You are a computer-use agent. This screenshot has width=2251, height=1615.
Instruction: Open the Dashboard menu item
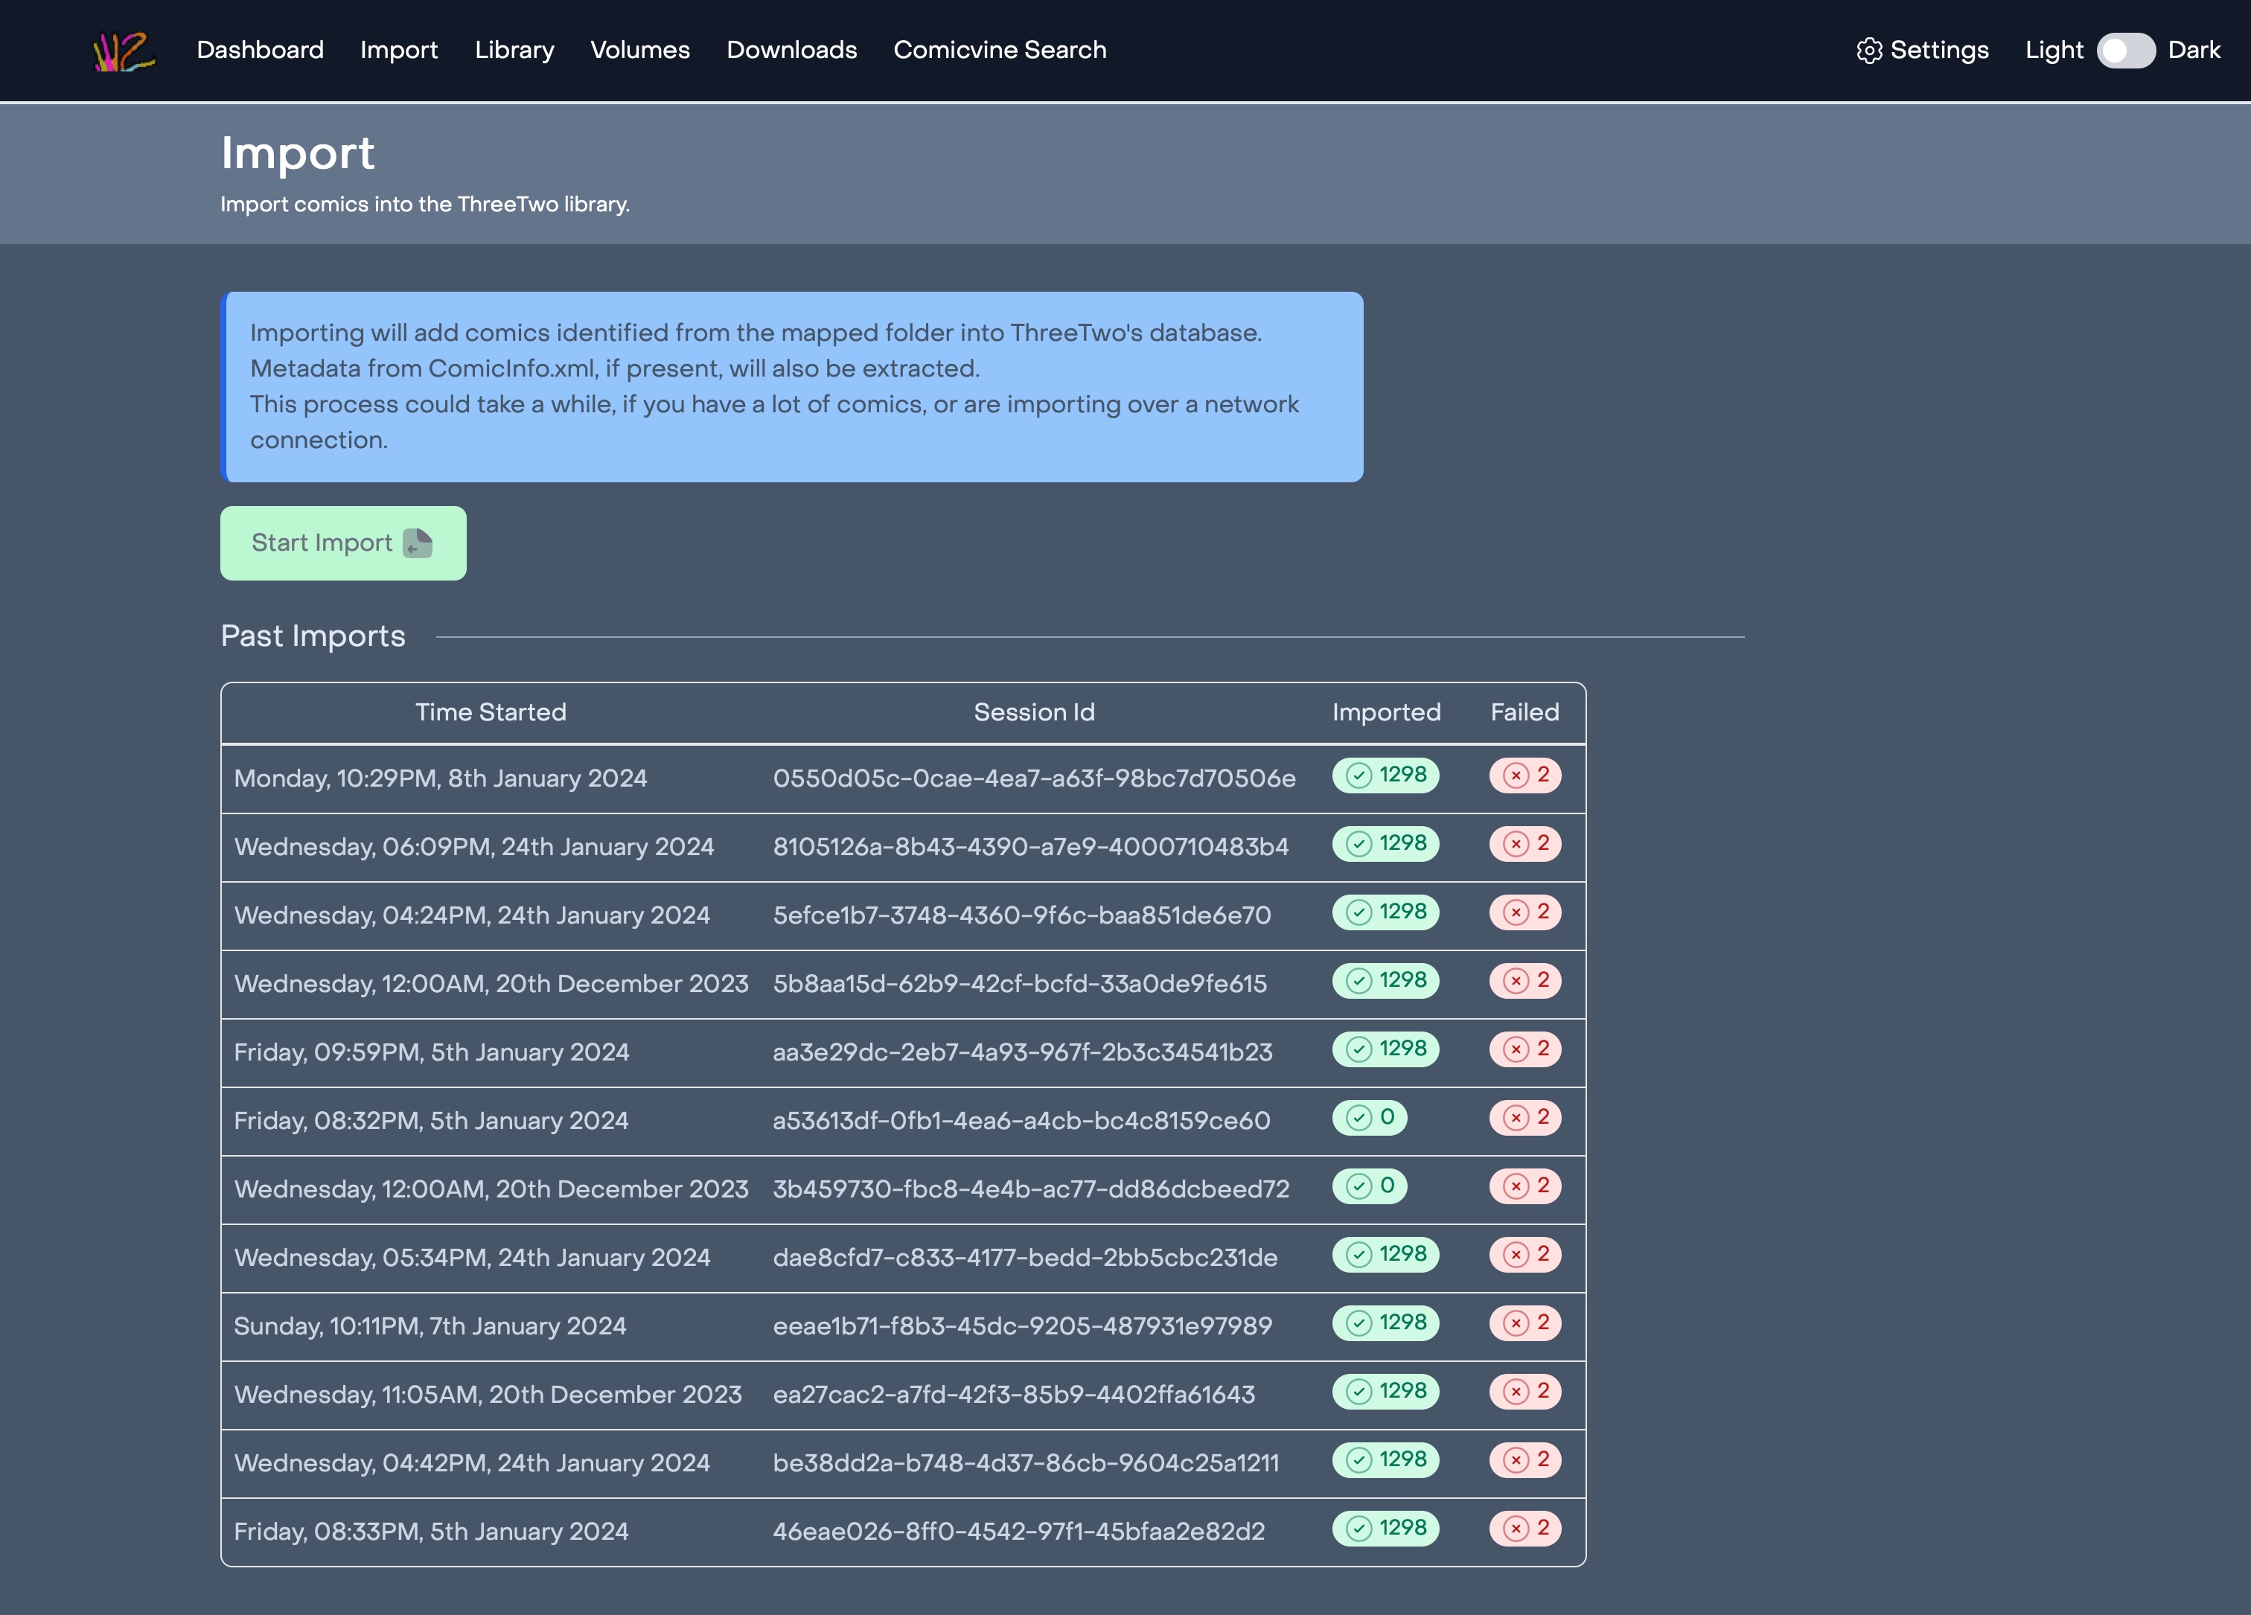pos(260,51)
